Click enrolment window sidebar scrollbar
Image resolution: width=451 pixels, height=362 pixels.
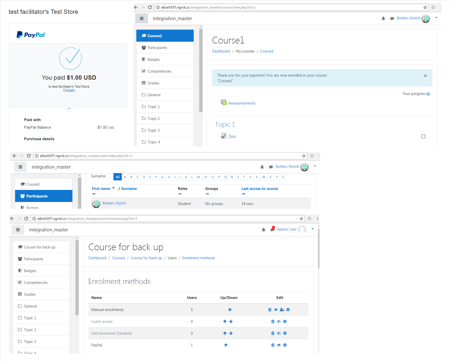click(77, 278)
